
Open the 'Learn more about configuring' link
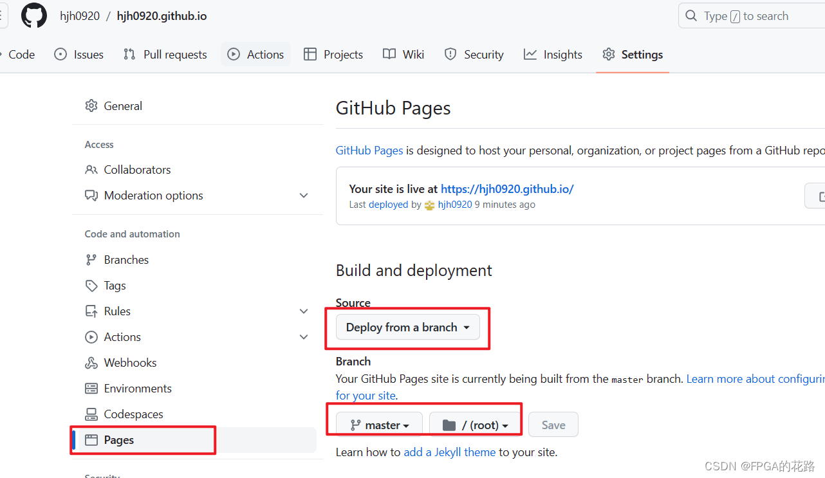(x=755, y=379)
